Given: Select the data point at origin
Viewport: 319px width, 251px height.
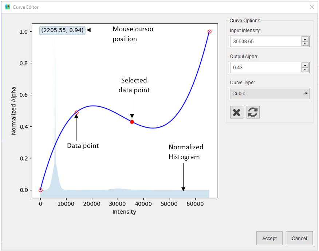Looking at the screenshot, I should pos(40,190).
